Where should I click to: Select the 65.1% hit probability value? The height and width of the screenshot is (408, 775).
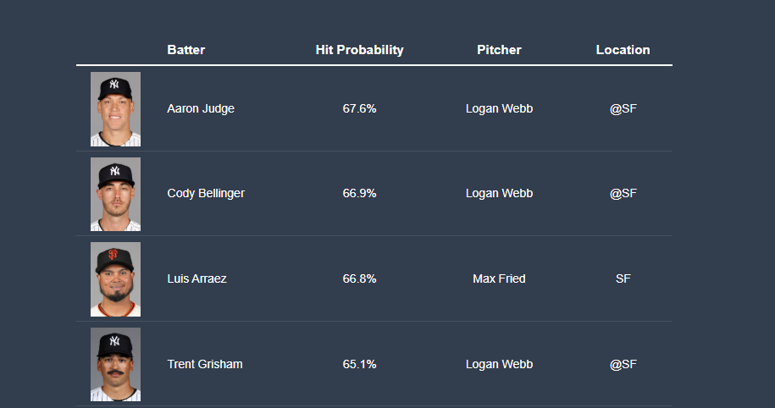point(359,364)
